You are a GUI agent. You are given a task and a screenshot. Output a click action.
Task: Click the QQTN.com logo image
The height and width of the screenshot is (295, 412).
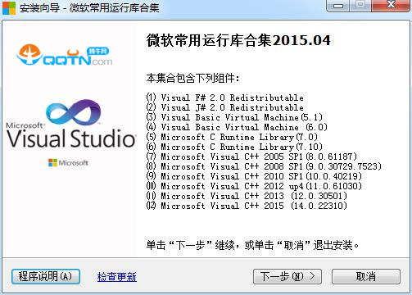click(64, 55)
